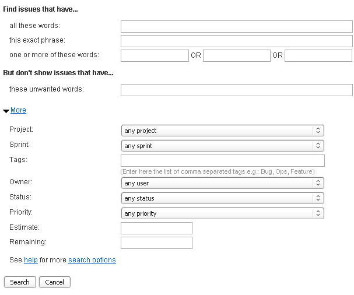Click the Tags input field

(x=222, y=161)
